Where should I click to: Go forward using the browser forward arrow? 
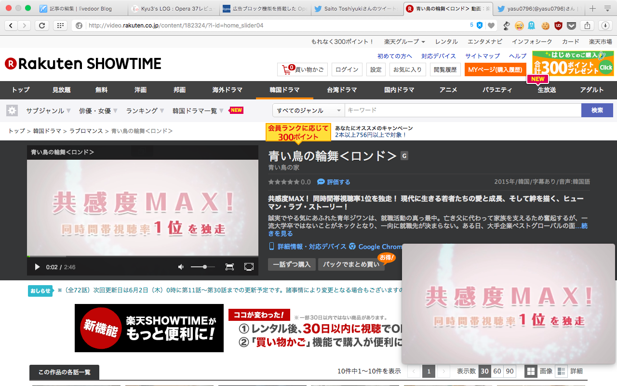click(24, 25)
